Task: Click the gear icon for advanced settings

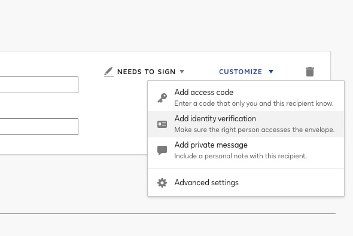Action: coord(162,183)
